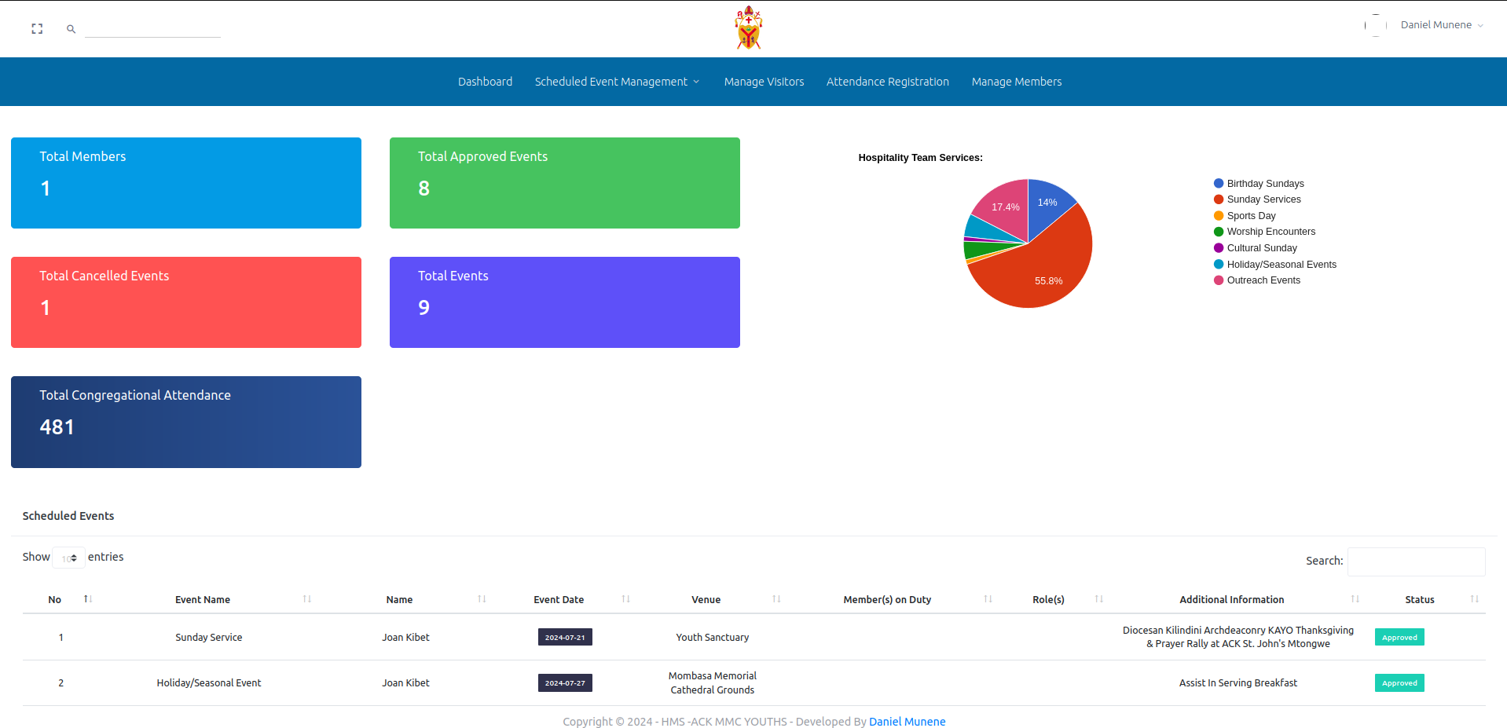Sort by Status column arrows

(x=1474, y=599)
